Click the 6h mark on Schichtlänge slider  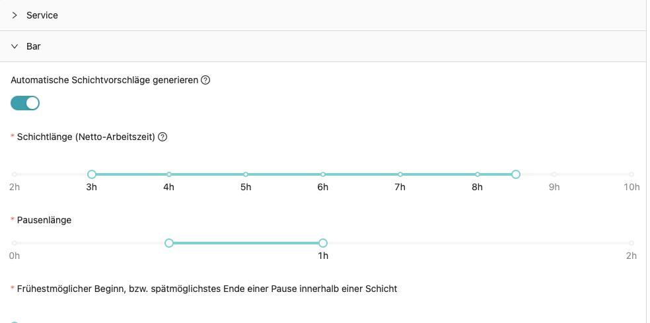click(x=323, y=174)
